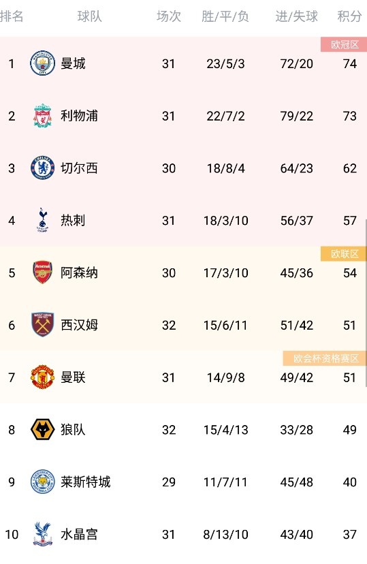This screenshot has height=564, width=367.
Task: Open the 莱斯特城 team name link
Action: click(x=86, y=482)
